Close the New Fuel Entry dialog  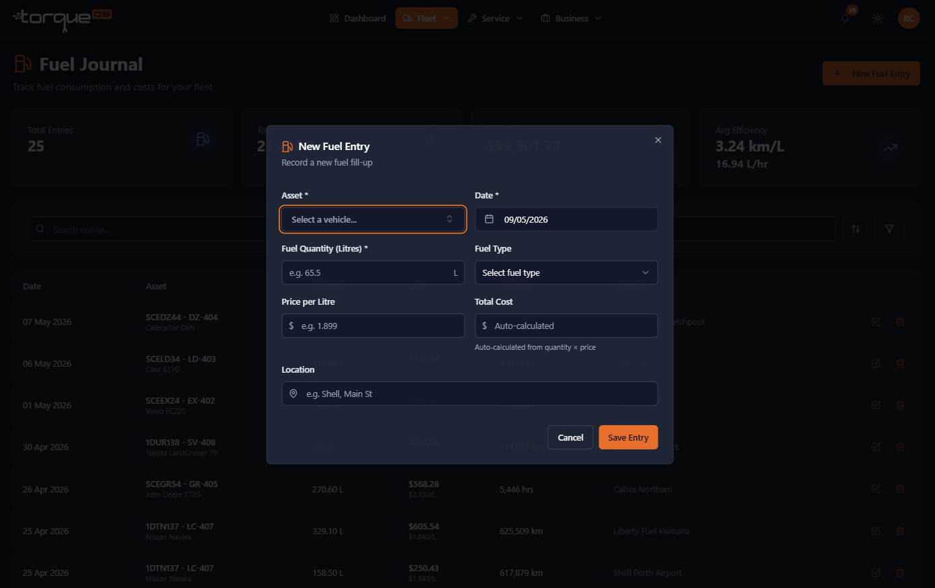click(x=658, y=140)
